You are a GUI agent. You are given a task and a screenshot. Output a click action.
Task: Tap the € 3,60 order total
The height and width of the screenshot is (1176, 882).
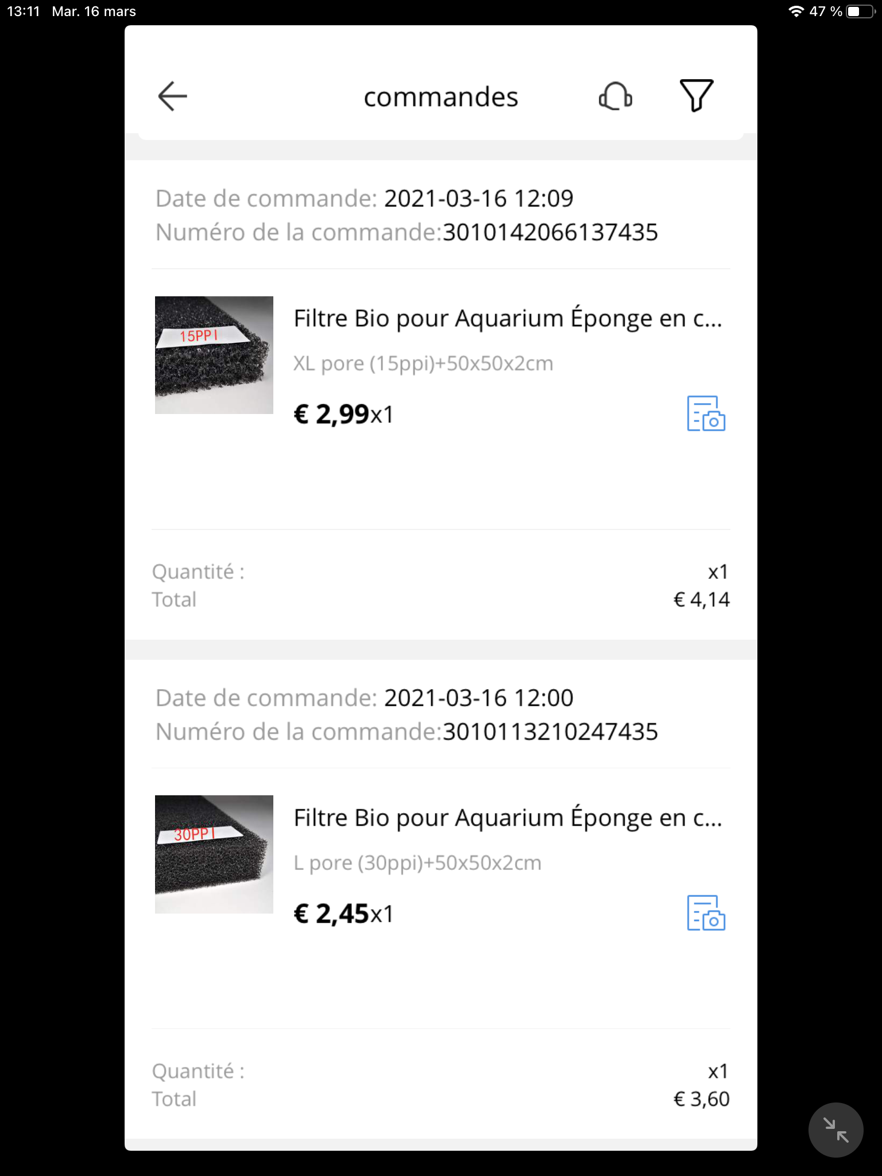pos(701,1099)
